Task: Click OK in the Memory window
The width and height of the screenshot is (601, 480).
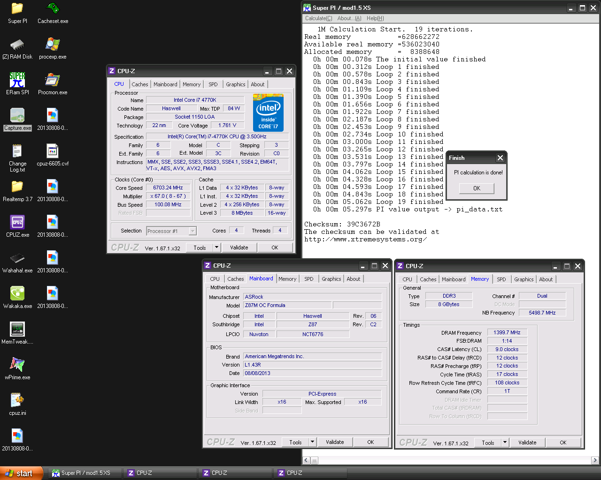Action: pos(563,442)
